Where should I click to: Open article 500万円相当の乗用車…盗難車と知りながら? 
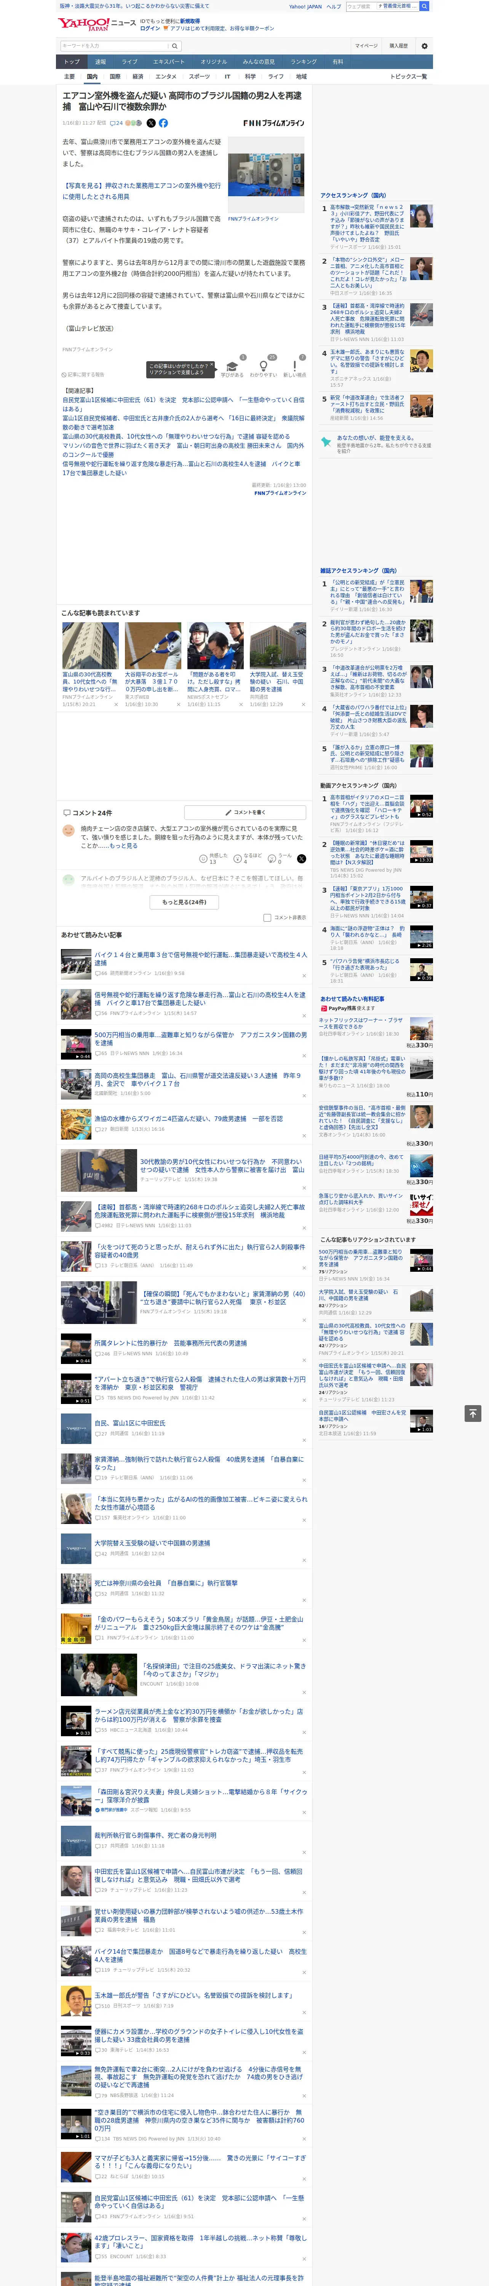coord(201,1038)
